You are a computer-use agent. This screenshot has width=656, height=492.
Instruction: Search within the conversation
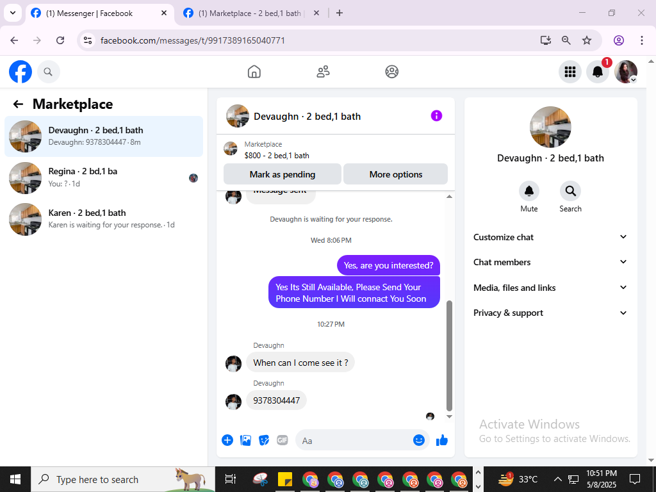coord(570,191)
